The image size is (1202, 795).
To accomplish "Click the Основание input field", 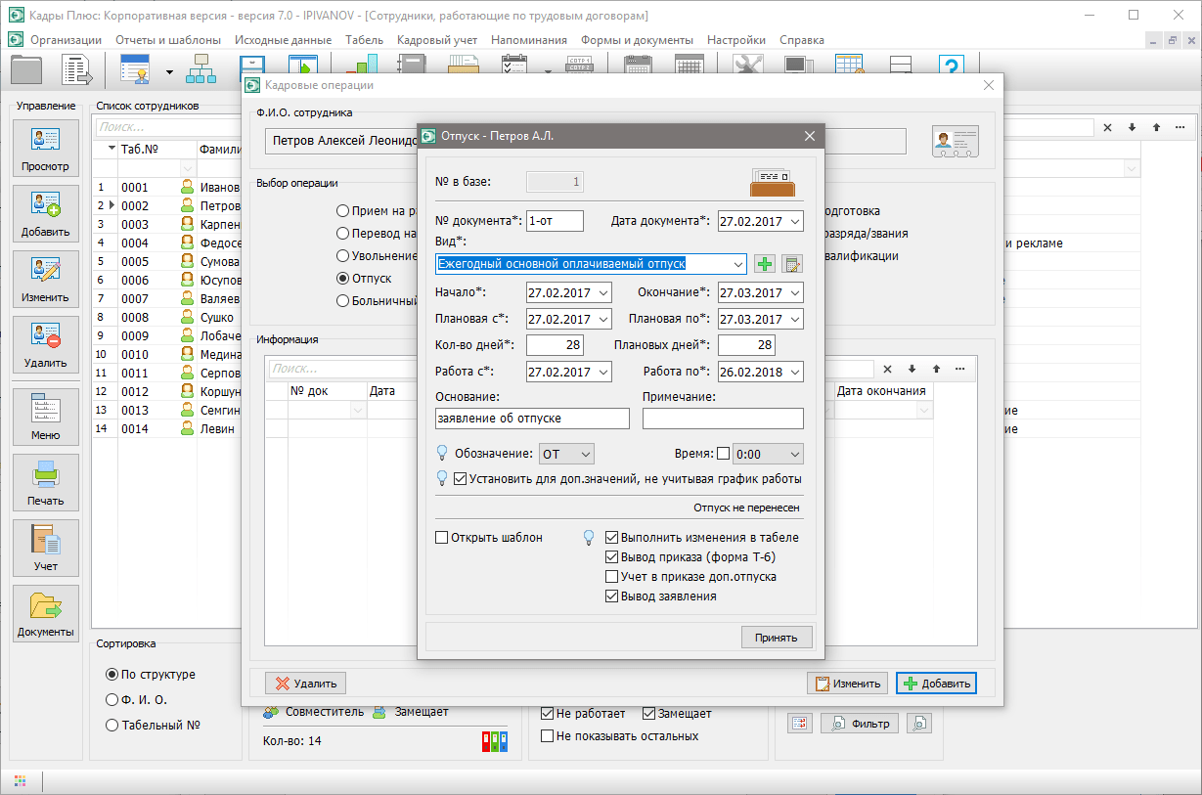I will (532, 419).
